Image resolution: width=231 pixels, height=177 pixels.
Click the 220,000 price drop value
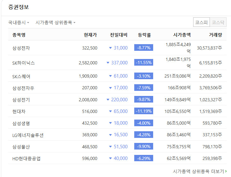(x=119, y=100)
